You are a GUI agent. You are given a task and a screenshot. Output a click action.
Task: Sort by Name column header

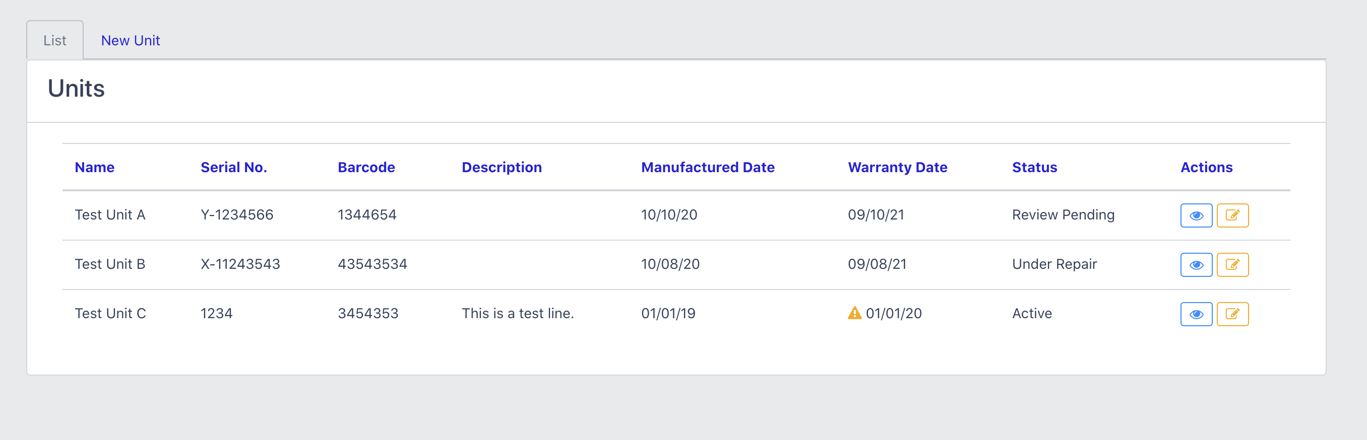(94, 167)
